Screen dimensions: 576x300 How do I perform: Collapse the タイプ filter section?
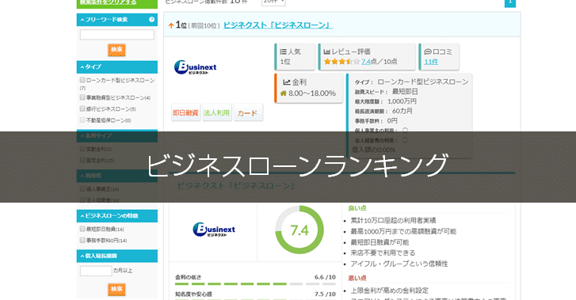coord(116,66)
